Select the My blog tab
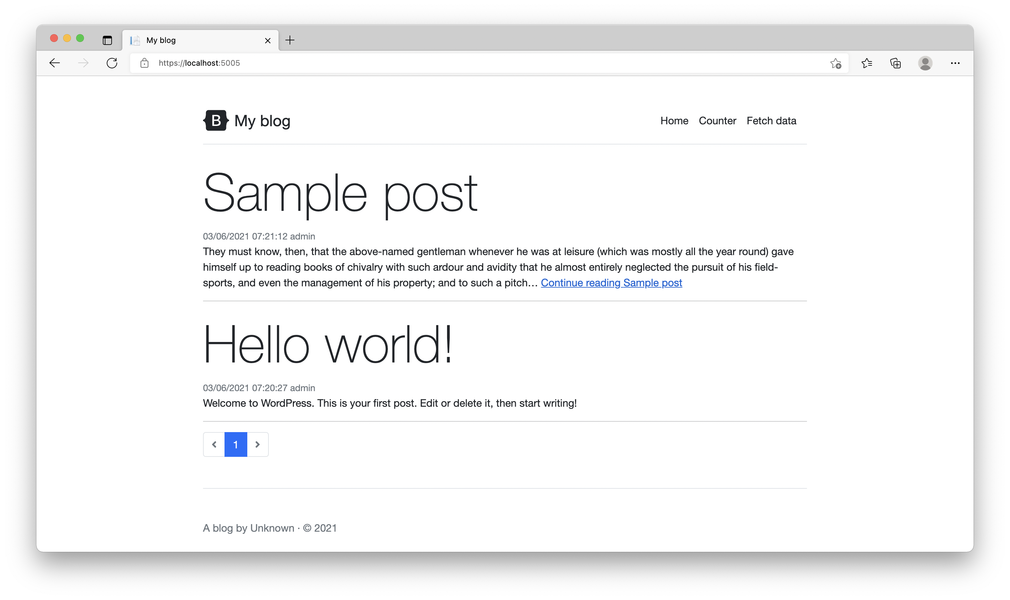The image size is (1010, 600). tap(194, 40)
